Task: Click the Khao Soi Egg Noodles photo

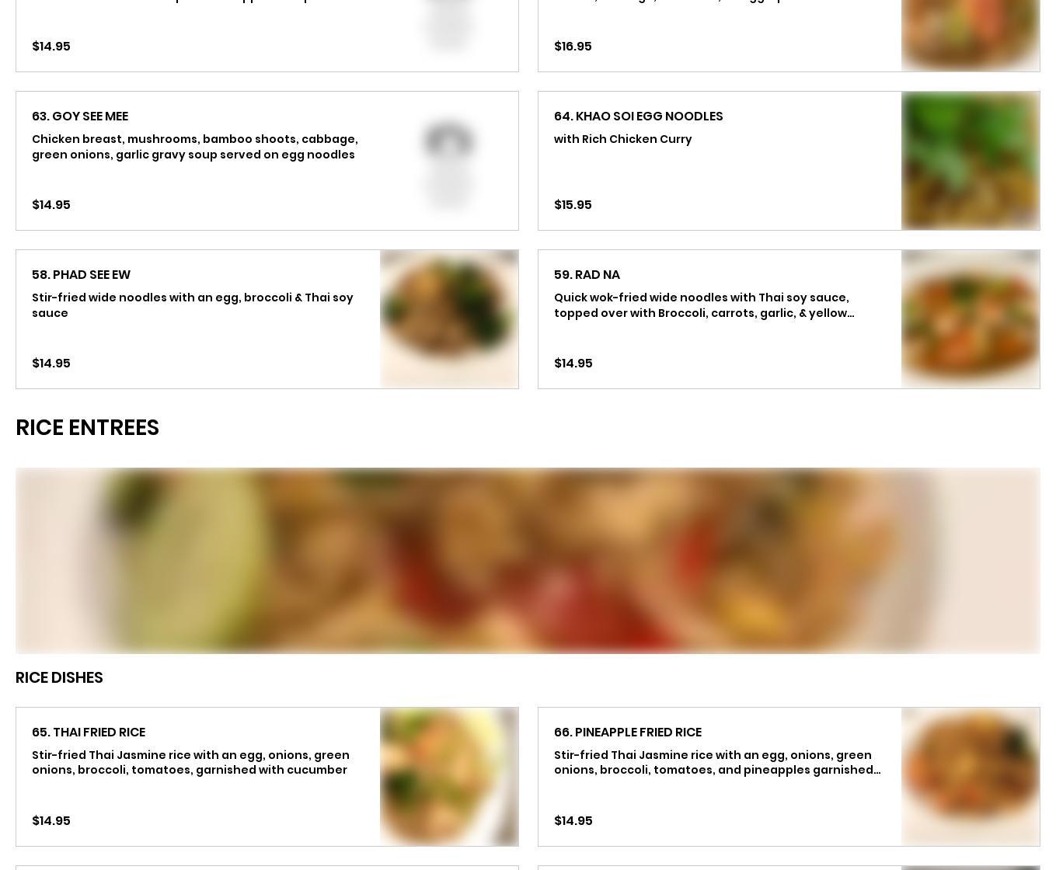Action: click(971, 161)
